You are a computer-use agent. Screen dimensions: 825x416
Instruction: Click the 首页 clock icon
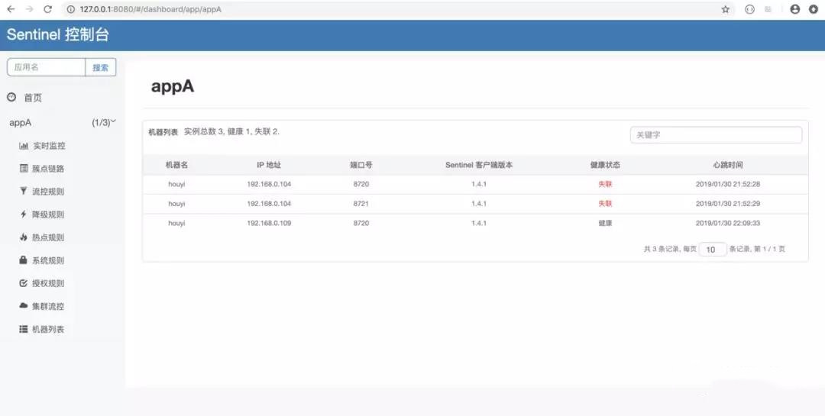(11, 97)
